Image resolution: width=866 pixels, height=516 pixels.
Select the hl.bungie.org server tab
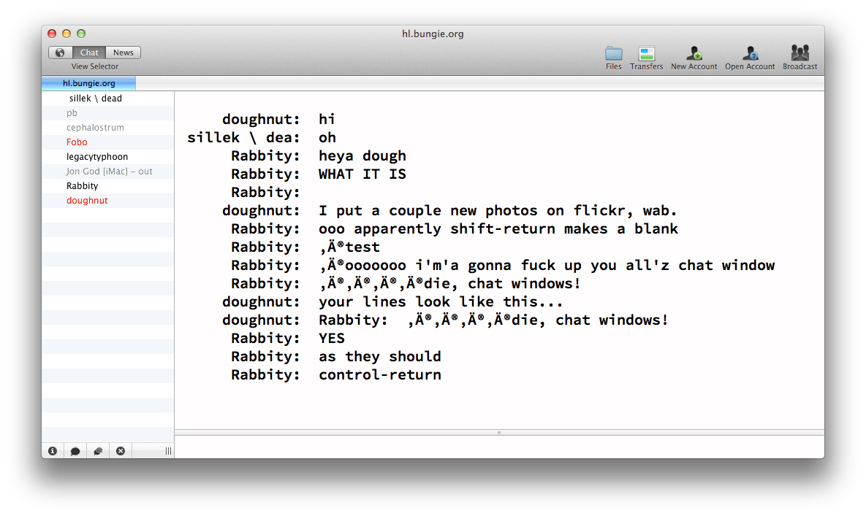point(89,83)
